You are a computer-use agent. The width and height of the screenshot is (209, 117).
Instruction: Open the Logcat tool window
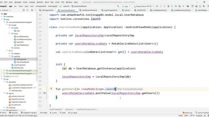[72, 113]
